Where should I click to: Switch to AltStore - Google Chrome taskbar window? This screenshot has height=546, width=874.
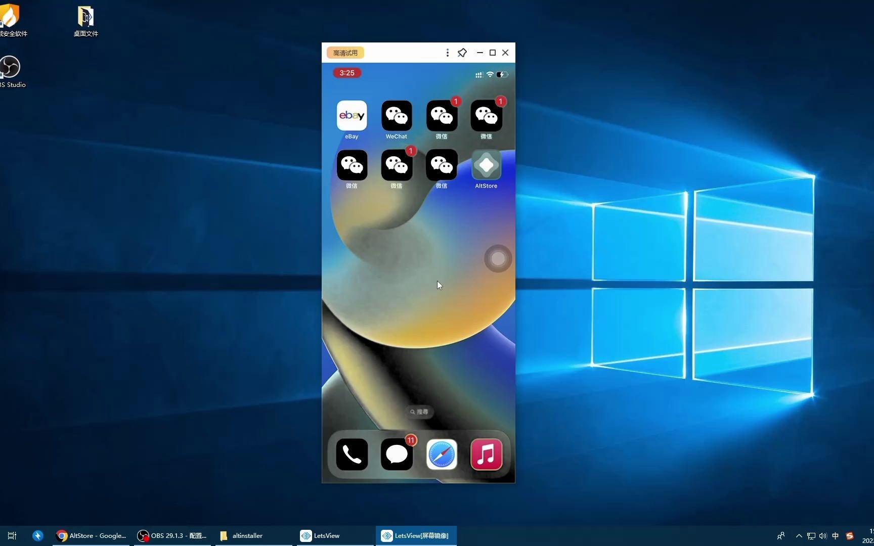click(x=92, y=535)
